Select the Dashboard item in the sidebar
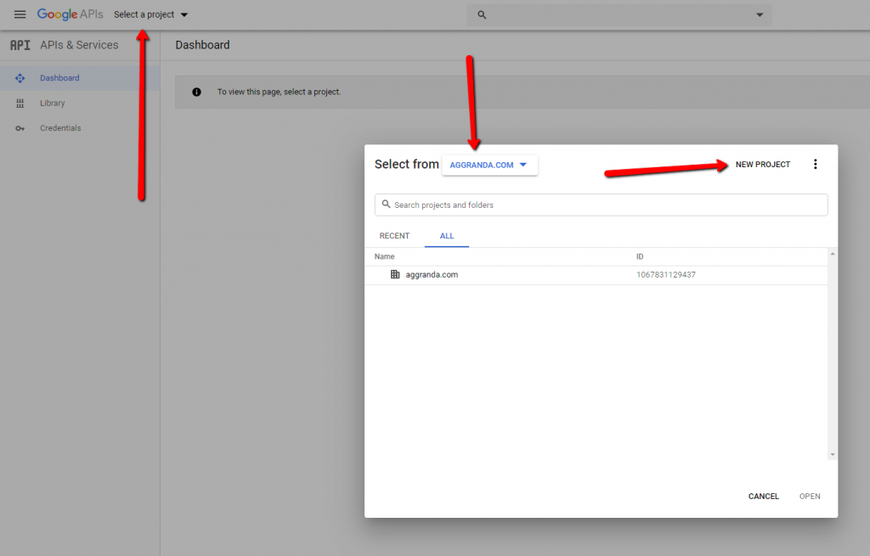Image resolution: width=870 pixels, height=556 pixels. (x=59, y=76)
